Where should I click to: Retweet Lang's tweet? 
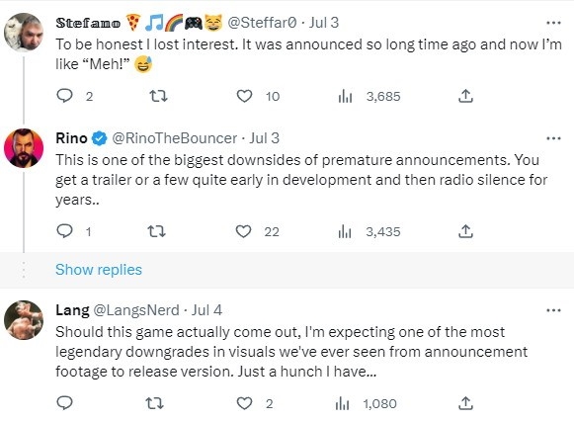tap(154, 403)
